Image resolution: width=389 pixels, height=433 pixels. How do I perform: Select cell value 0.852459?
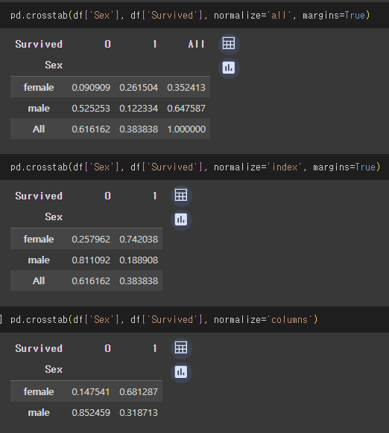click(91, 413)
